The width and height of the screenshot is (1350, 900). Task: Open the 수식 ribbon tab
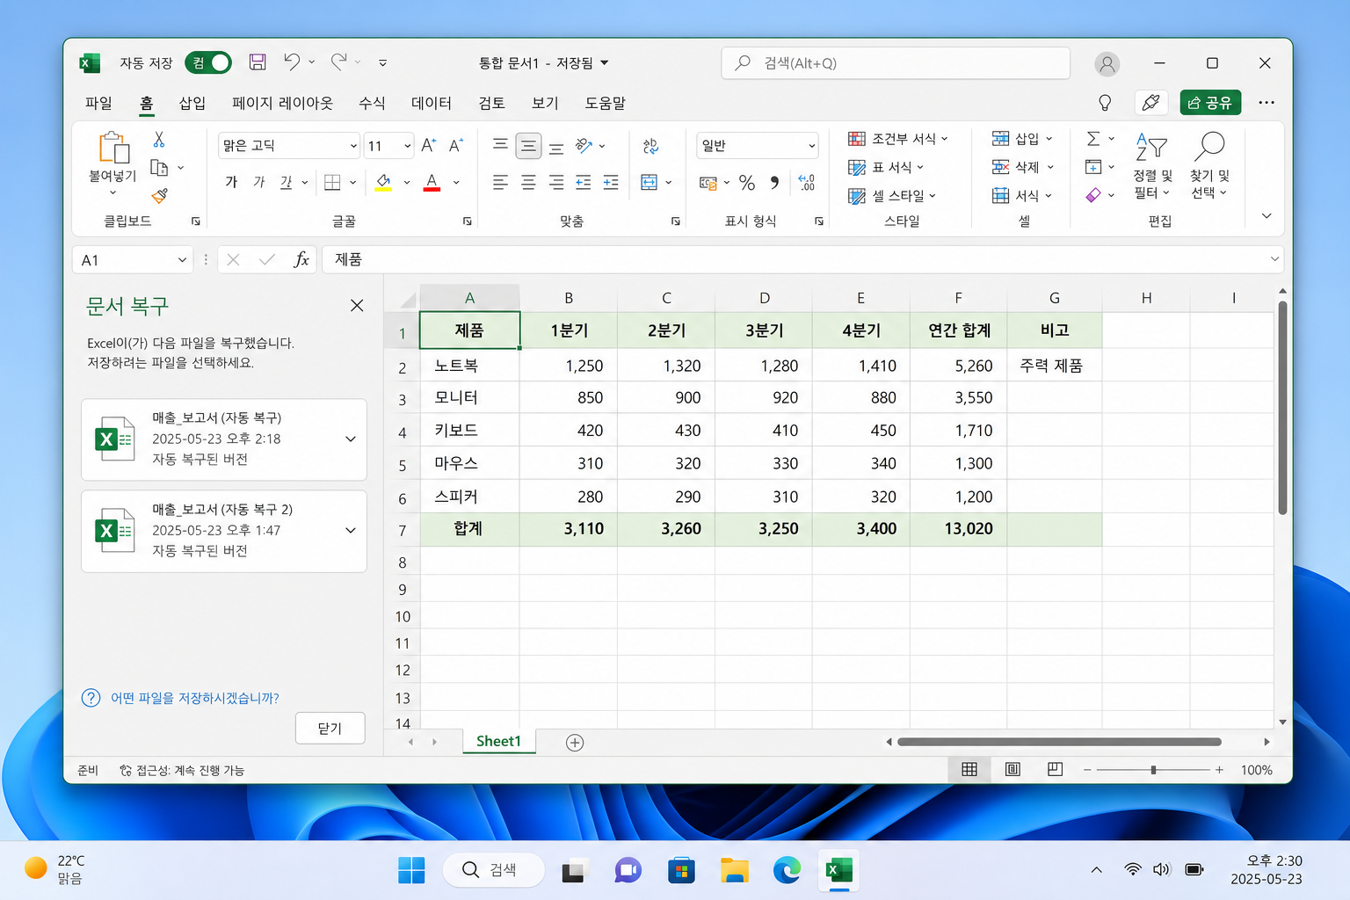coord(372,103)
